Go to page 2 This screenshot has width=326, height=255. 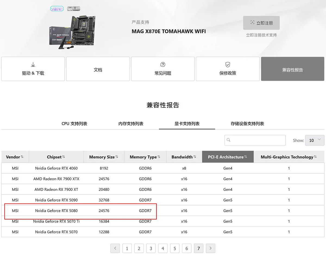[139, 248]
